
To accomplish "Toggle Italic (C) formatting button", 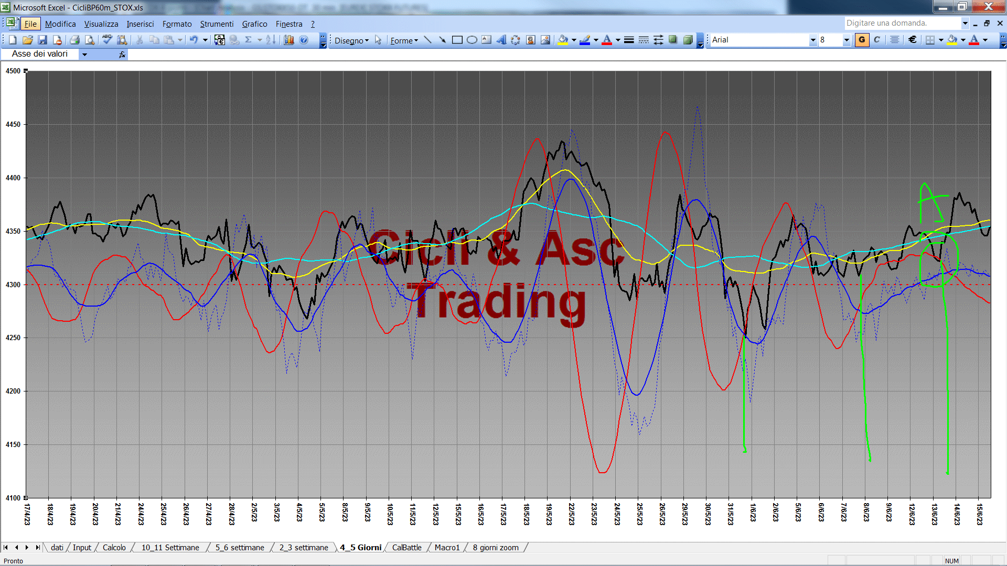I will pos(877,40).
